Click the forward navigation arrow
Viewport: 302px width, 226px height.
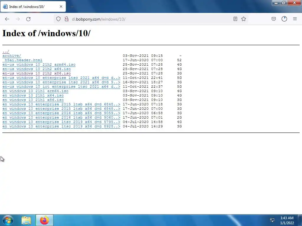point(18,19)
